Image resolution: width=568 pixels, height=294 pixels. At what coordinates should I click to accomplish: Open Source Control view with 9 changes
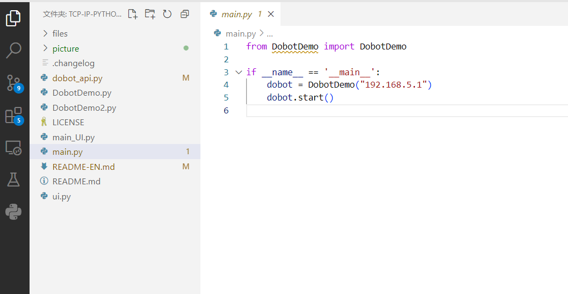click(x=15, y=83)
